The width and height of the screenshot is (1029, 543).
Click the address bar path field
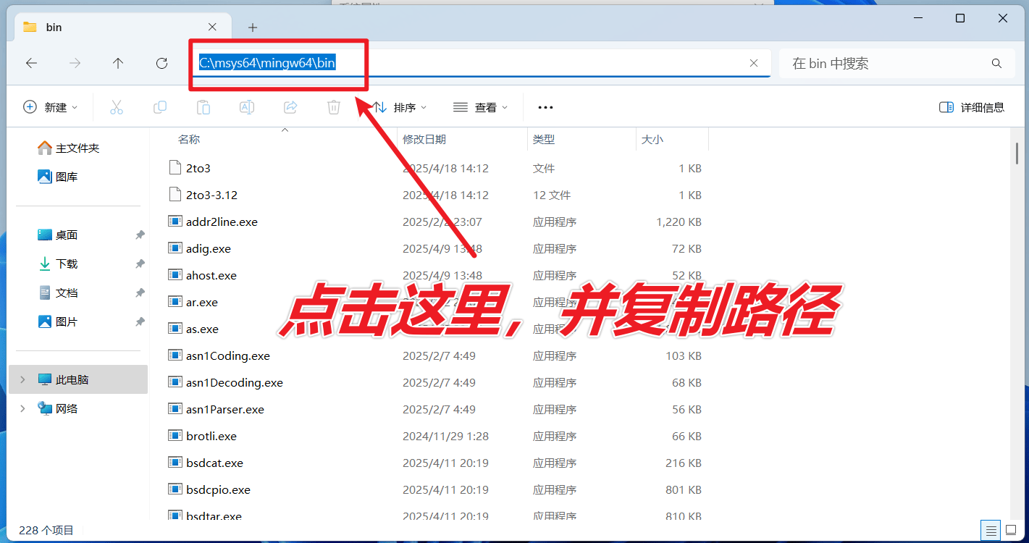[471, 64]
